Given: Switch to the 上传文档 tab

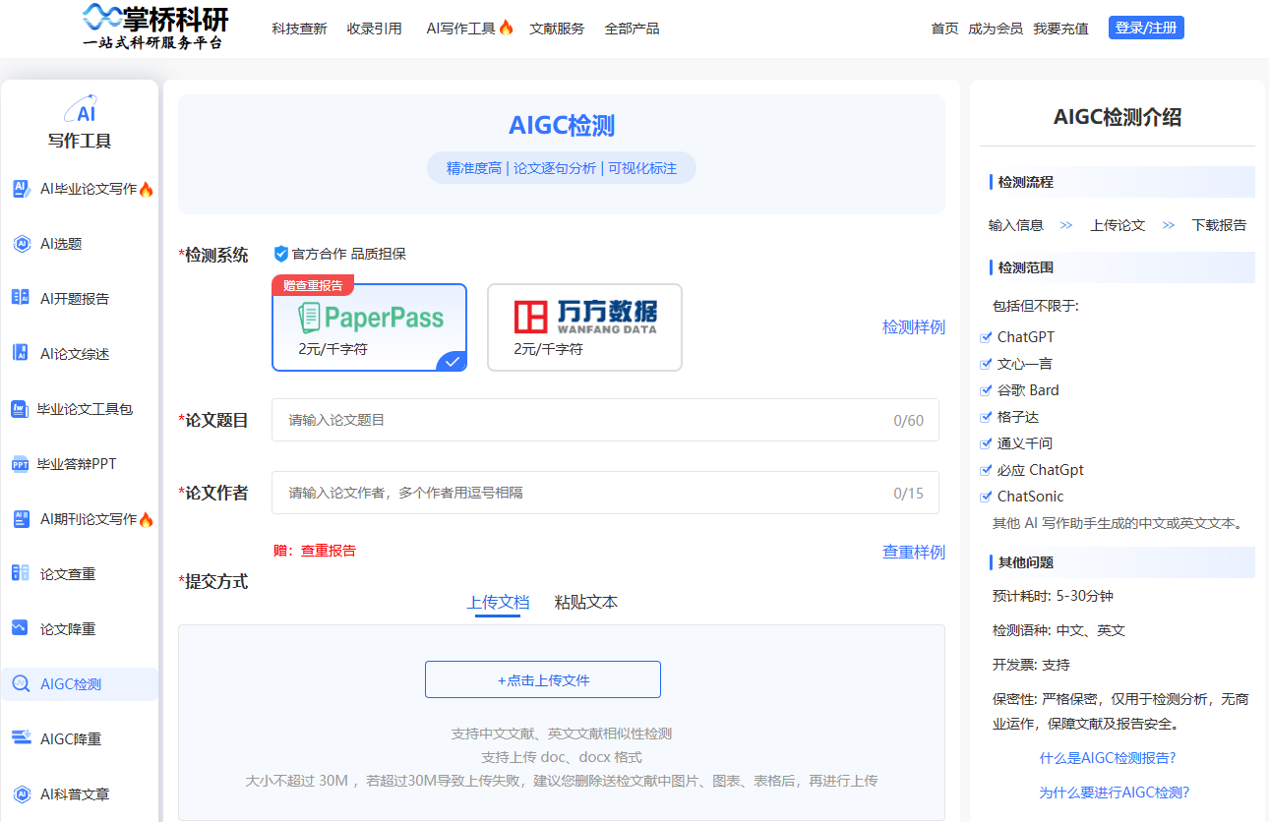Looking at the screenshot, I should coord(498,603).
